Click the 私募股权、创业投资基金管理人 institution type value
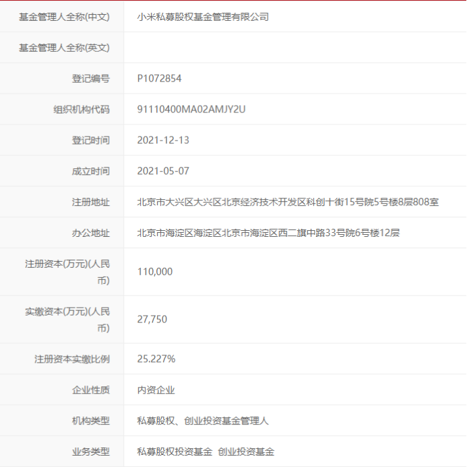Image resolution: width=467 pixels, height=467 pixels. coord(203,421)
